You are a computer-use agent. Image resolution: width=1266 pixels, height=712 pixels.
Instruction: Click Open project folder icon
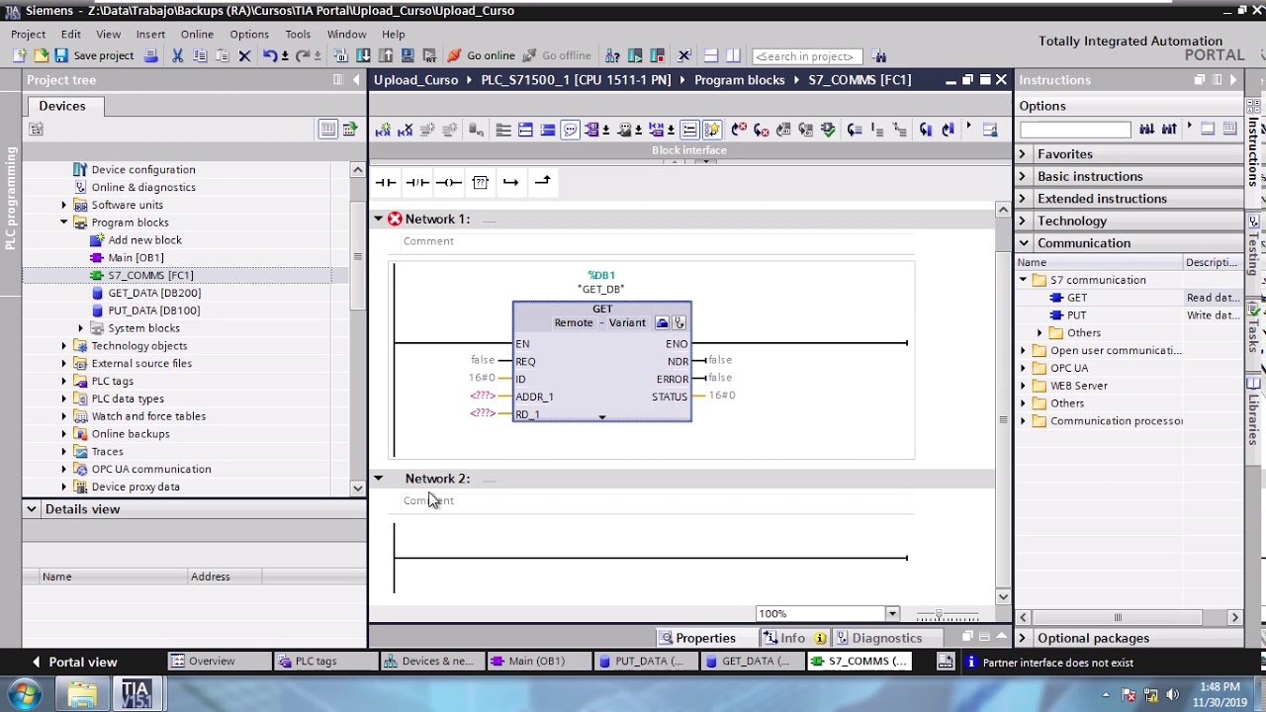point(41,55)
